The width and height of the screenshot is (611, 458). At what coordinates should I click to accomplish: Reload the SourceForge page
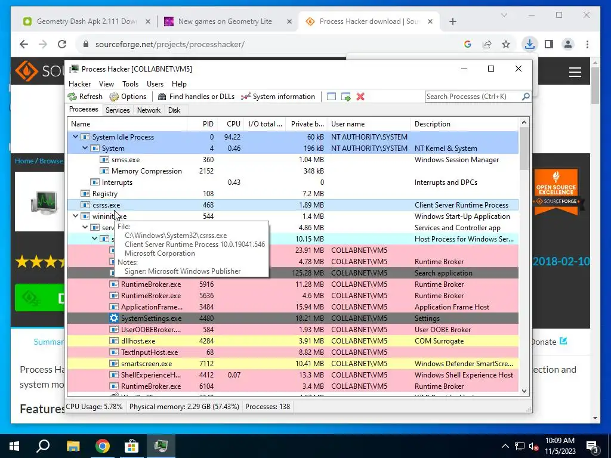pos(62,44)
